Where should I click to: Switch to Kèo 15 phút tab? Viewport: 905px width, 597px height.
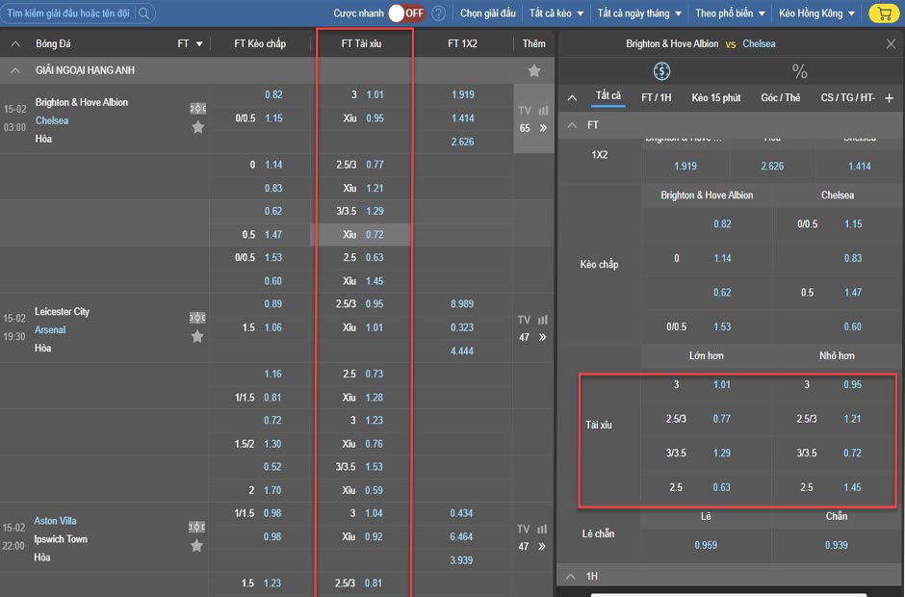(715, 97)
